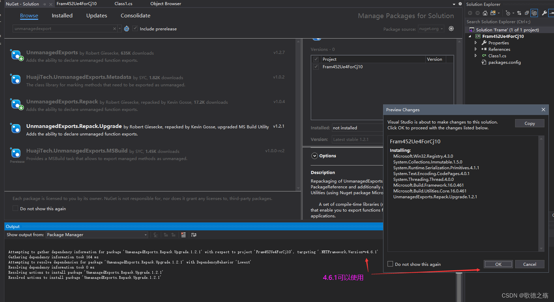The width and height of the screenshot is (554, 302).
Task: Click the Home icon in Solution Explorer
Action: 485,13
